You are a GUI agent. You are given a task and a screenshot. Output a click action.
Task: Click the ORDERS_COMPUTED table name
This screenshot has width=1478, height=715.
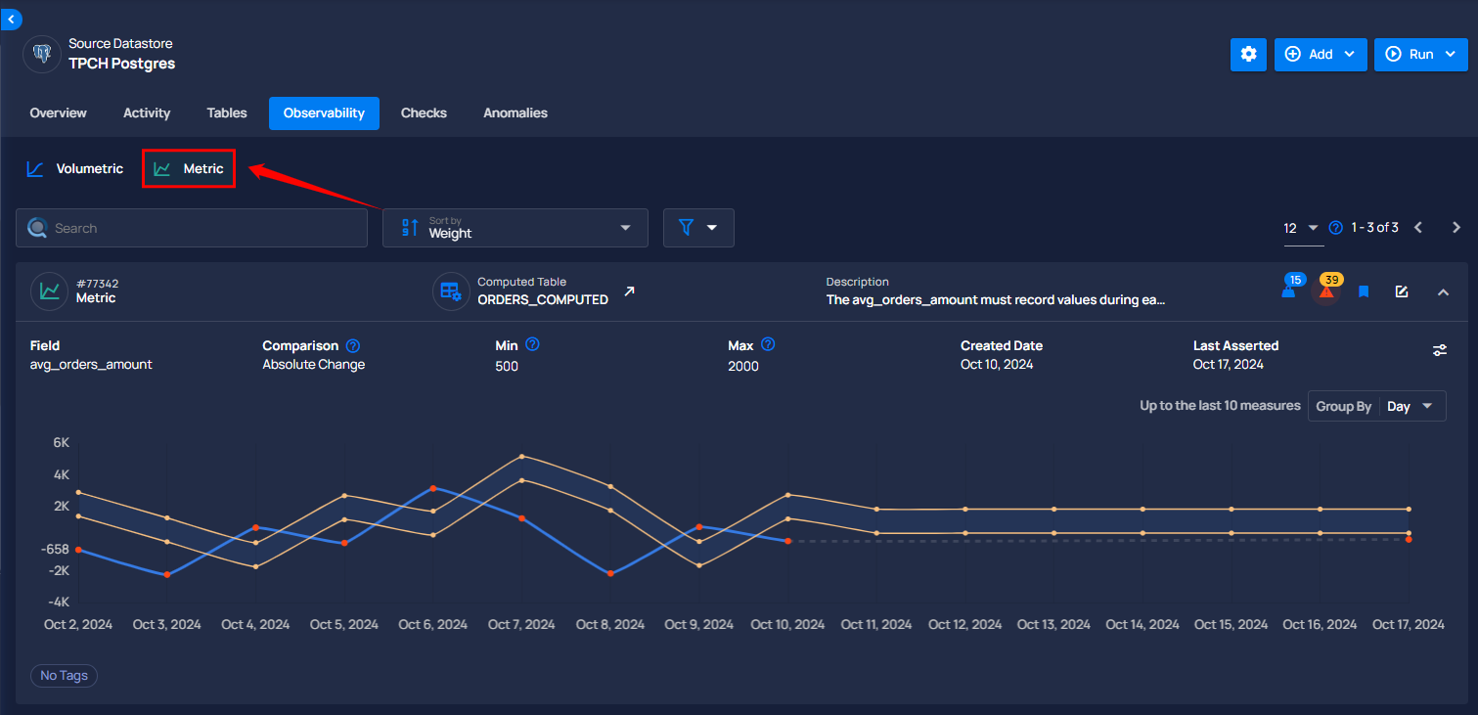tap(543, 300)
